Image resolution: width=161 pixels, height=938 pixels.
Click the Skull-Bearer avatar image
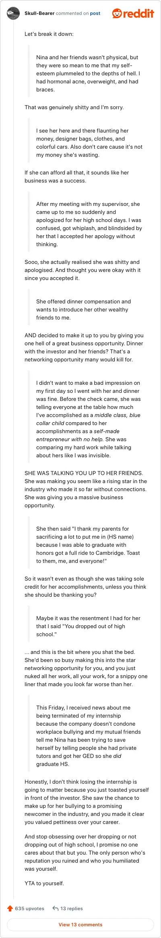(x=14, y=13)
